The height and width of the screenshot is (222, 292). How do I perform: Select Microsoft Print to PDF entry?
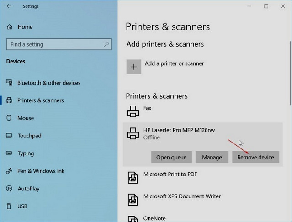click(202, 178)
